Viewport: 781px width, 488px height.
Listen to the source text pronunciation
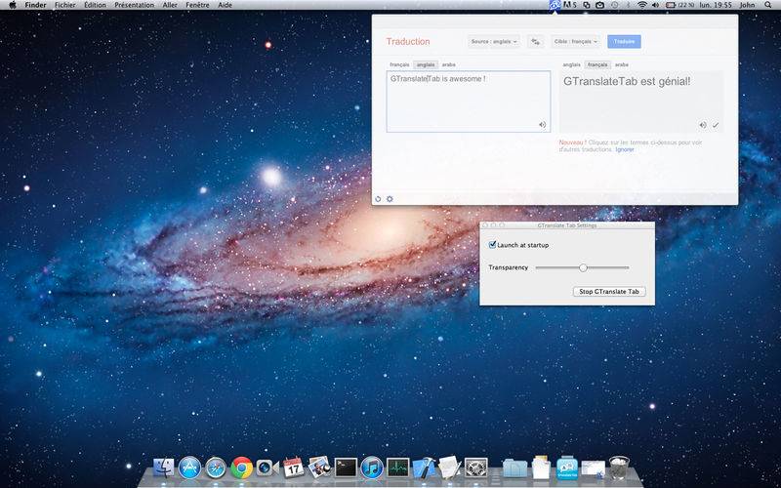coord(543,125)
